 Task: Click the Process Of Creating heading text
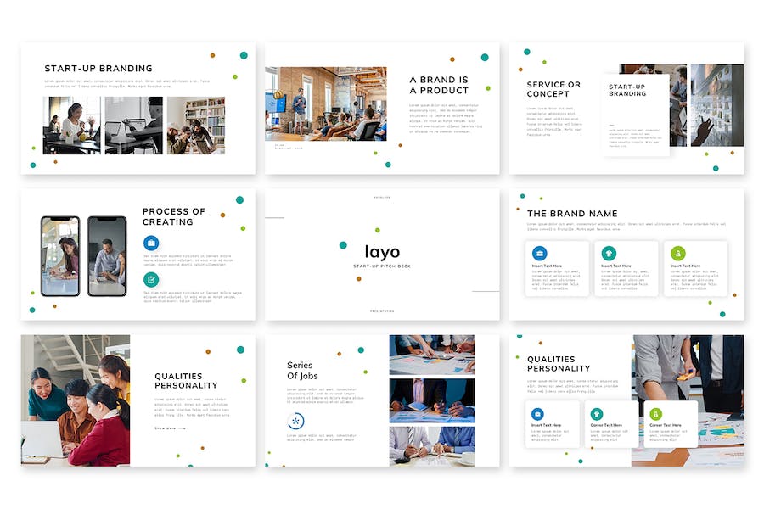(173, 217)
